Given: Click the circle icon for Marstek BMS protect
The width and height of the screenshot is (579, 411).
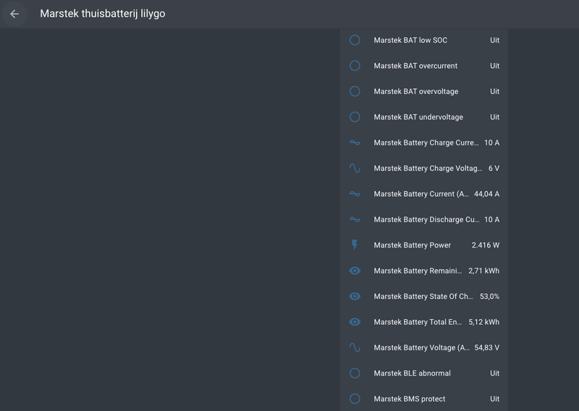Looking at the screenshot, I should pos(355,399).
